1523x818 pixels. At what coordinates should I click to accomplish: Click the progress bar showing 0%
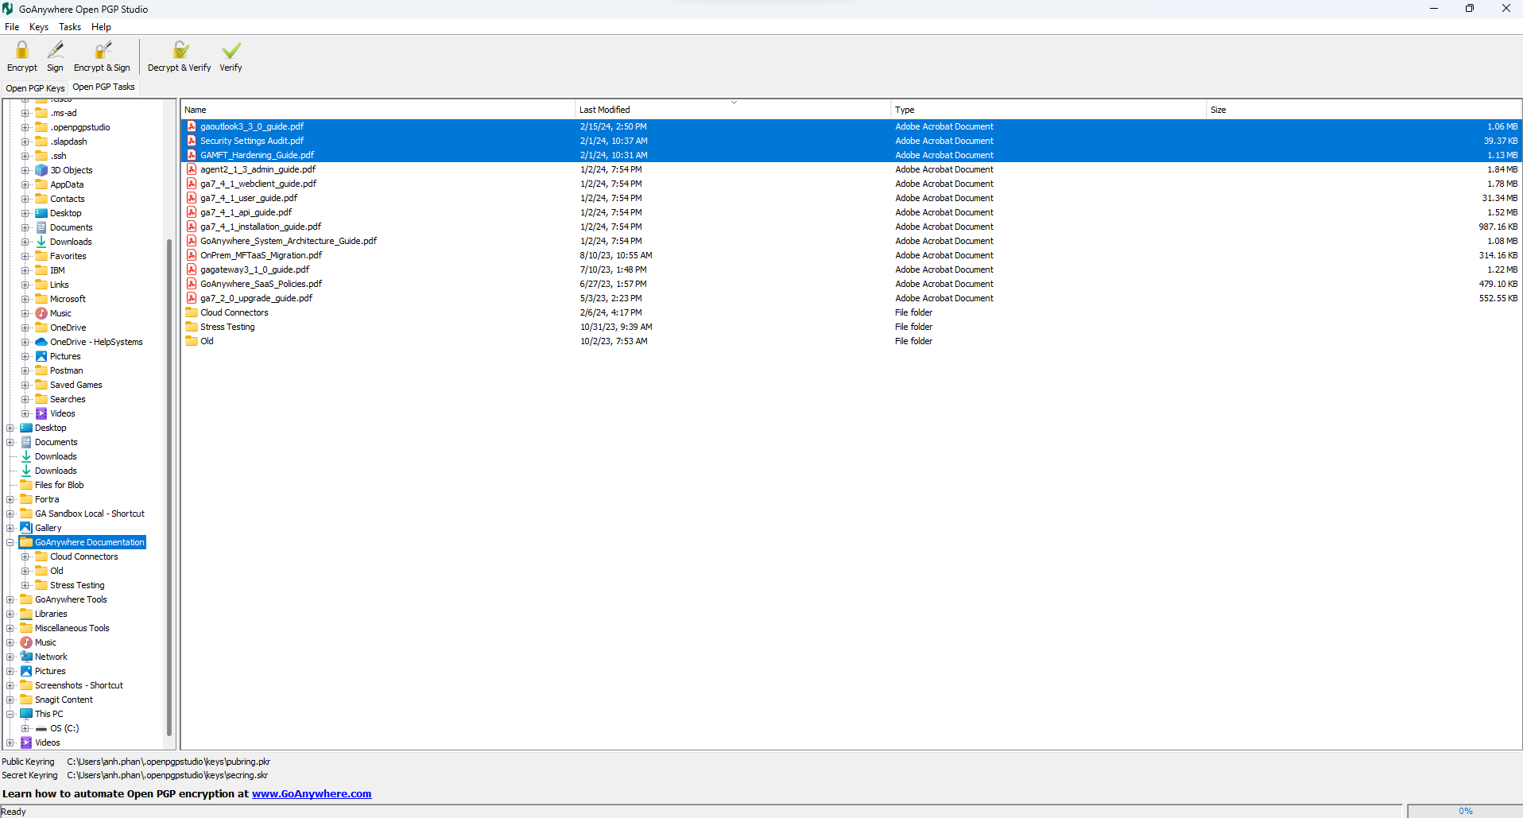[x=1465, y=810]
